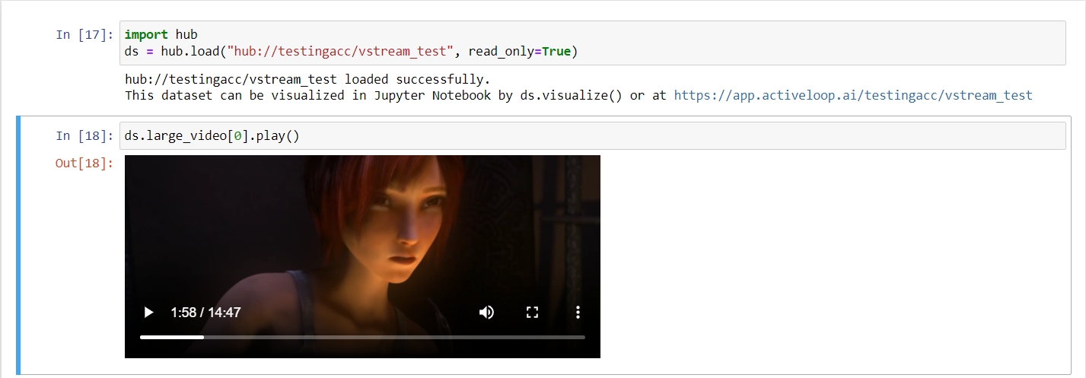Select the In [17] cell prompt
Viewport: 1086px width, 378px height.
pyautogui.click(x=84, y=34)
